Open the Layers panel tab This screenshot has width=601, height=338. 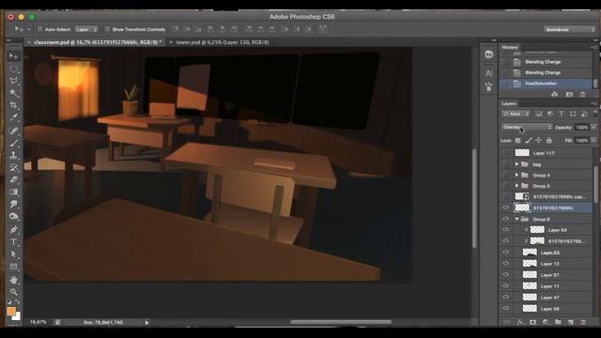tap(509, 103)
